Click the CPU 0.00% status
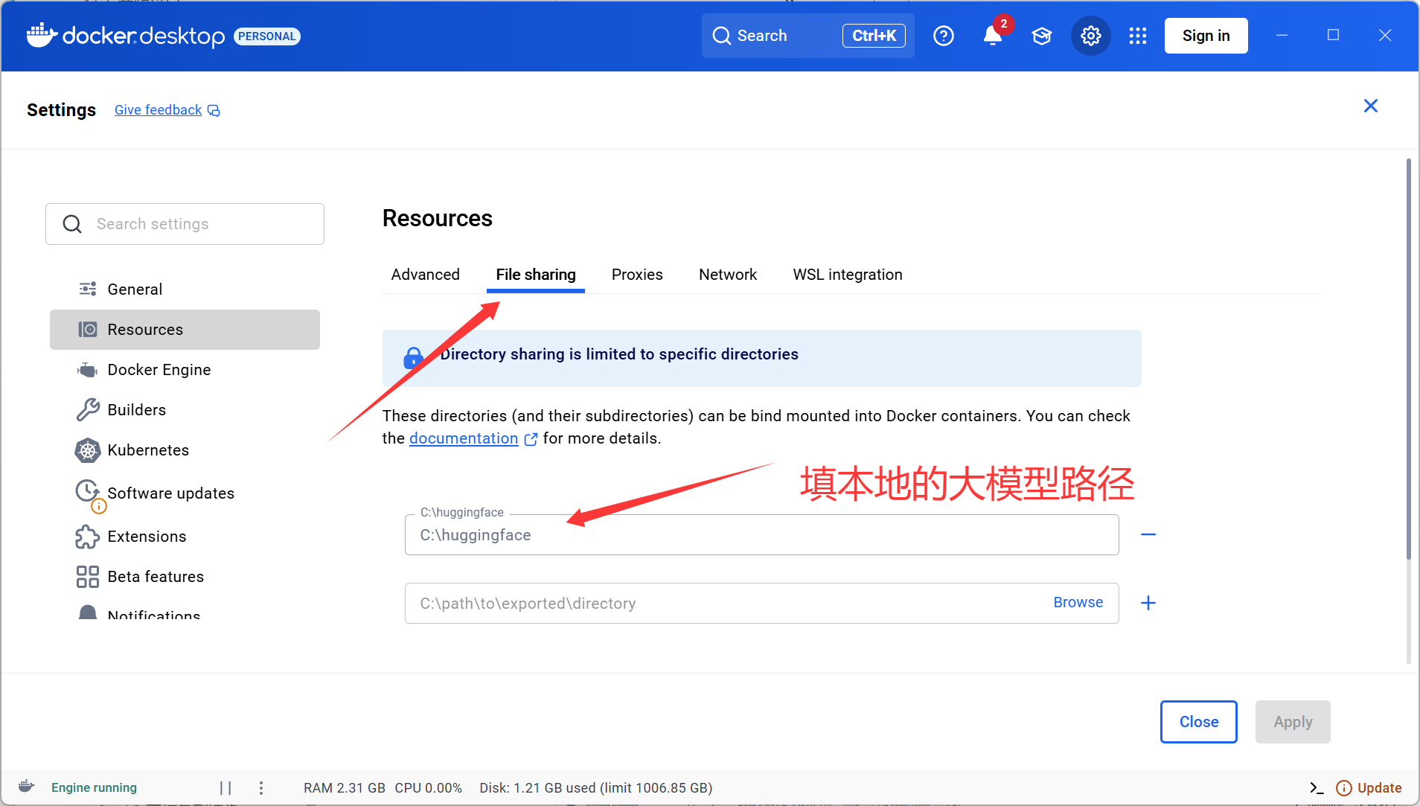Viewport: 1420px width, 806px height. [x=428, y=787]
